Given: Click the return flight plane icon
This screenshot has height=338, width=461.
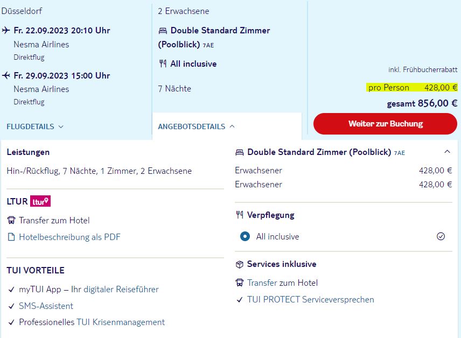Looking at the screenshot, I should 6,75.
